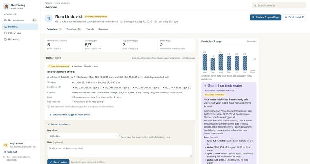The height and width of the screenshot is (164, 310).
Task: Click the Saturday fluids bar
Action: pos(245,63)
